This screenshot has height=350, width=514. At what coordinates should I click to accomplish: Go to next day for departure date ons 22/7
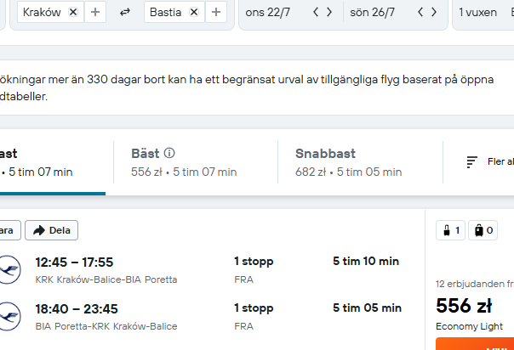point(329,12)
